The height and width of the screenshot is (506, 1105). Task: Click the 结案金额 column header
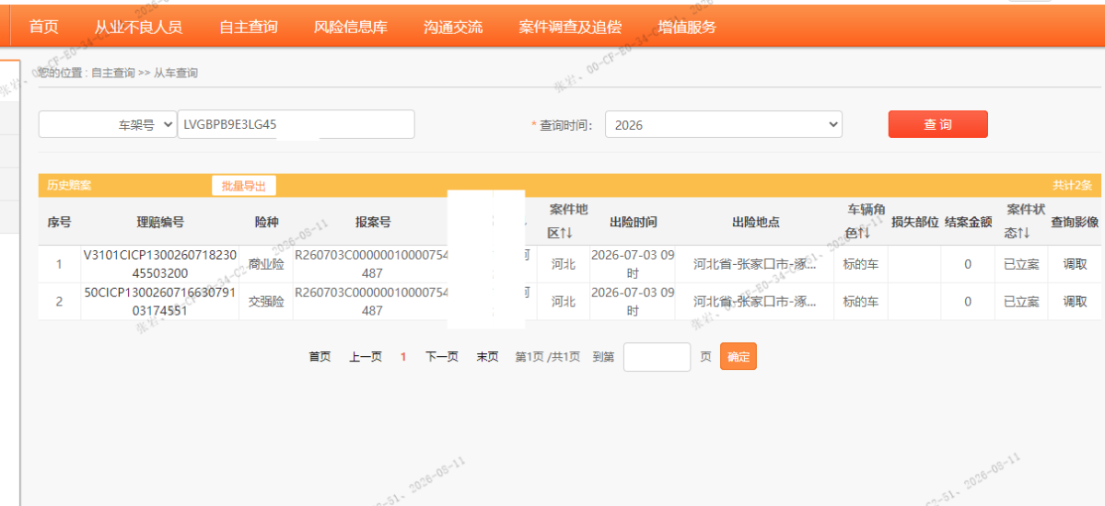tap(968, 222)
